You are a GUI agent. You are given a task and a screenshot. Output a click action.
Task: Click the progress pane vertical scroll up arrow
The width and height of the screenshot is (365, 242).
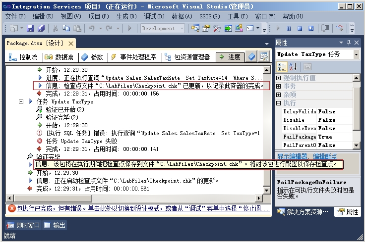266,70
